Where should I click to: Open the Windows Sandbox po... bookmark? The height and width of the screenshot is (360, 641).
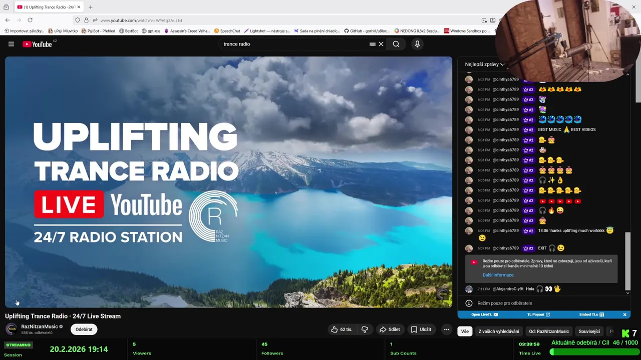pos(467,31)
